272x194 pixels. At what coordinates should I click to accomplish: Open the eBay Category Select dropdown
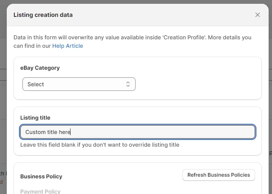pos(79,84)
